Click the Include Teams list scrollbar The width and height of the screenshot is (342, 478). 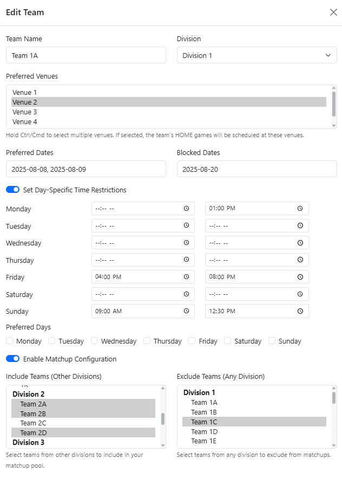coord(163,417)
